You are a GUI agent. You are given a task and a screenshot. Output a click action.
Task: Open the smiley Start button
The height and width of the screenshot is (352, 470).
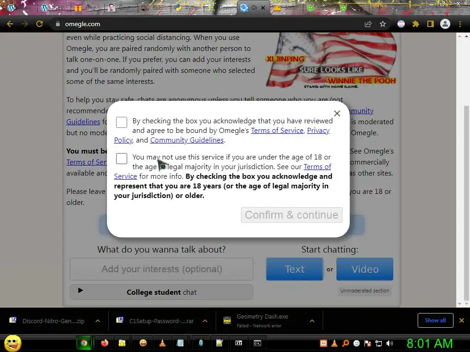[x=13, y=343]
